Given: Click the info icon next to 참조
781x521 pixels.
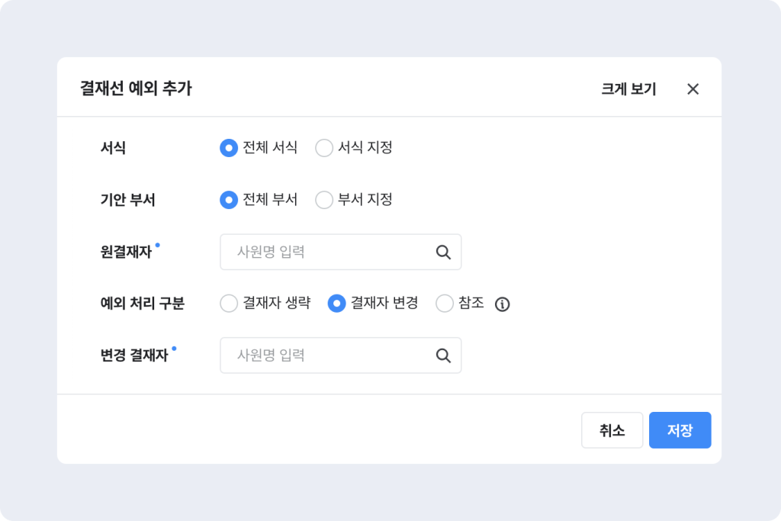Looking at the screenshot, I should pyautogui.click(x=502, y=304).
